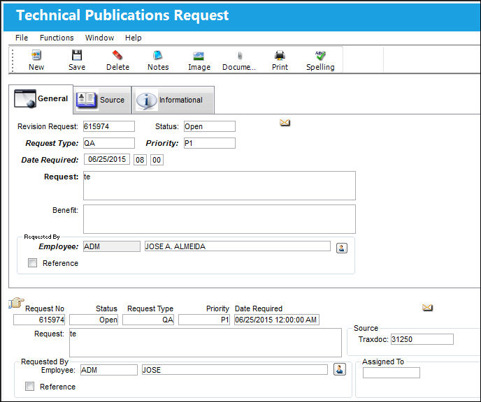Click the lower Employee code field ADM
Viewport: 481px width, 402px height.
pyautogui.click(x=109, y=370)
